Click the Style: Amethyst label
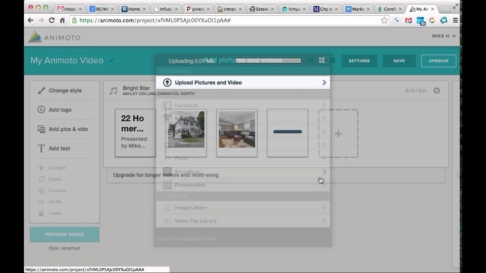The width and height of the screenshot is (486, 273). (x=65, y=248)
